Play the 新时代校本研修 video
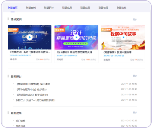 (30, 37)
